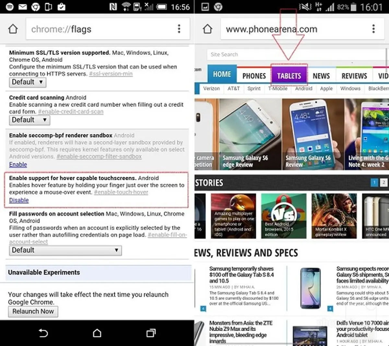Open Living with the Galaxy Note 4 slide
This screenshot has width=389, height=346.
367,134
